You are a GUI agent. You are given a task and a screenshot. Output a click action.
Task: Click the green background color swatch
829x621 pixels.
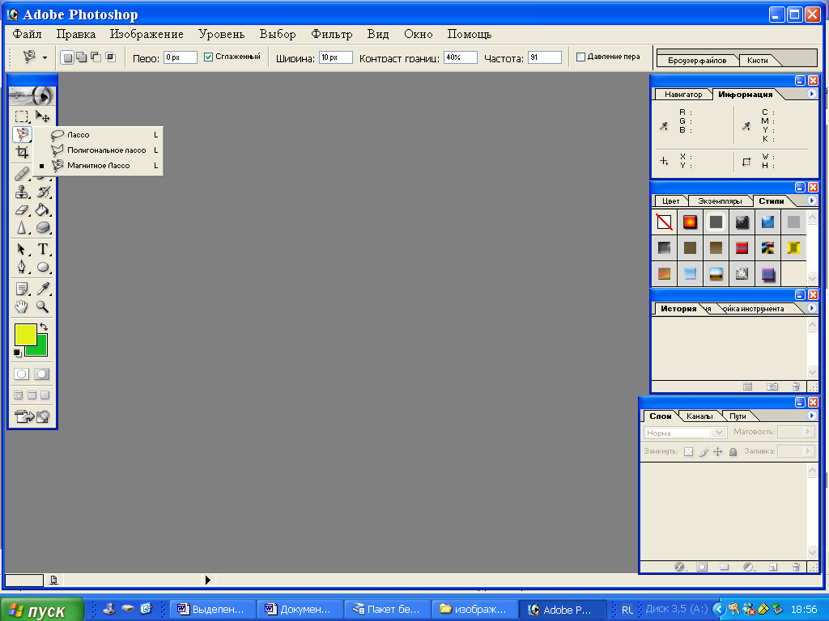tap(41, 349)
